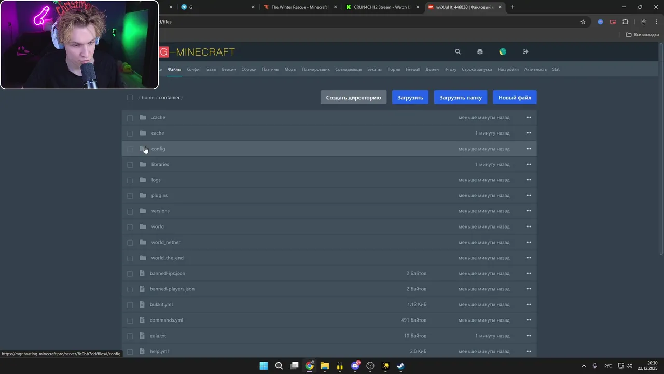Click Загрузить папку button

click(x=461, y=97)
